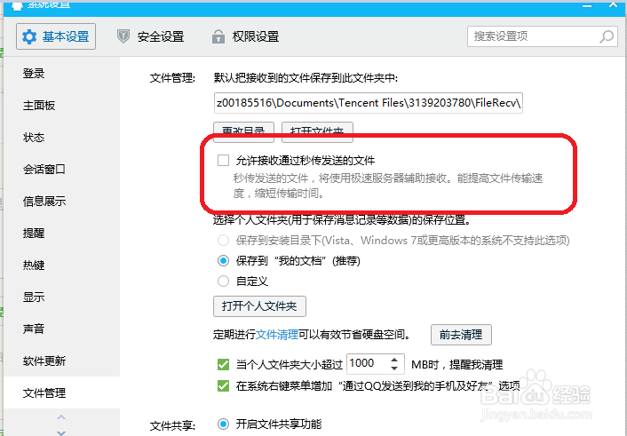Enable 允许接收通过秒传发送的文件 checkbox
Screen dimensions: 627x436
click(223, 161)
